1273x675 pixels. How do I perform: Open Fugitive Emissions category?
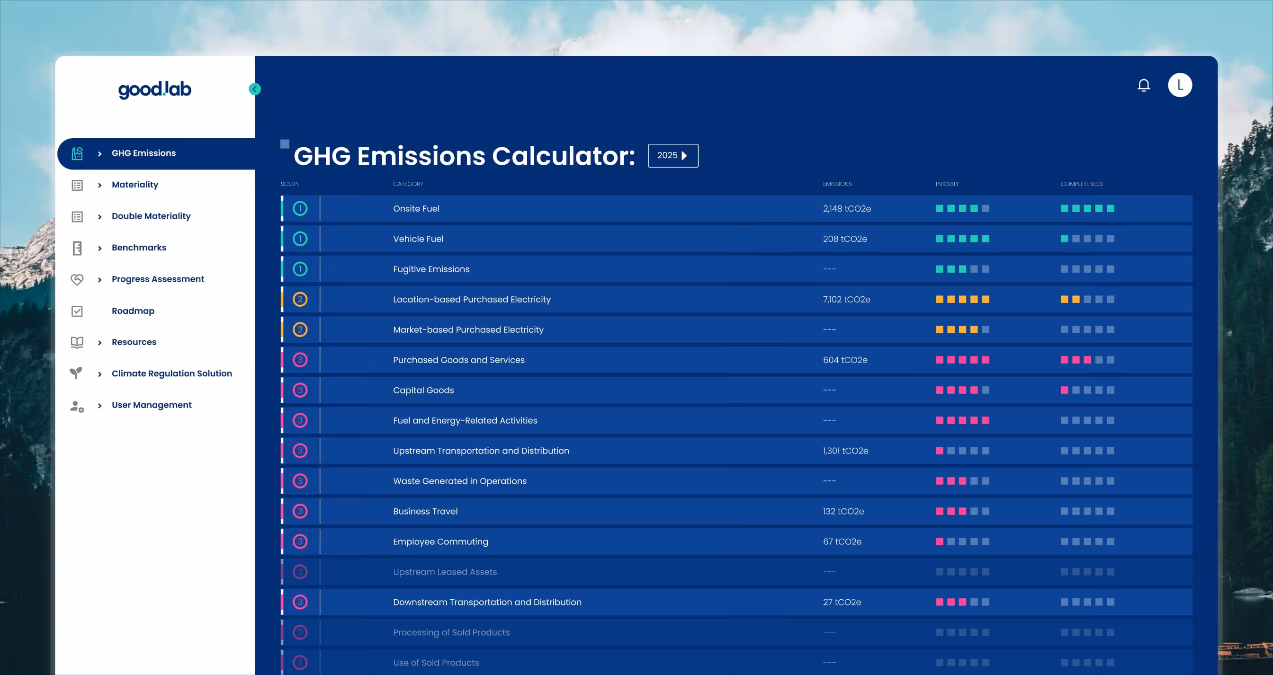431,269
